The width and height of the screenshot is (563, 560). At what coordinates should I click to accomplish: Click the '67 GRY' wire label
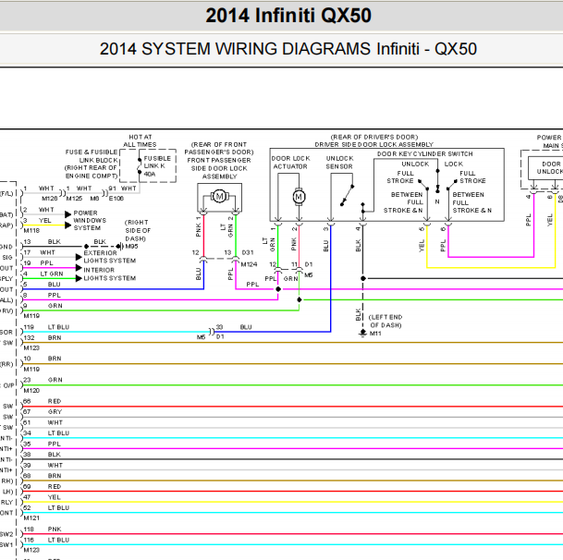(43, 412)
